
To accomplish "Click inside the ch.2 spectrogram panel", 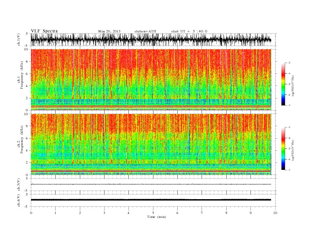I will click(151, 144).
